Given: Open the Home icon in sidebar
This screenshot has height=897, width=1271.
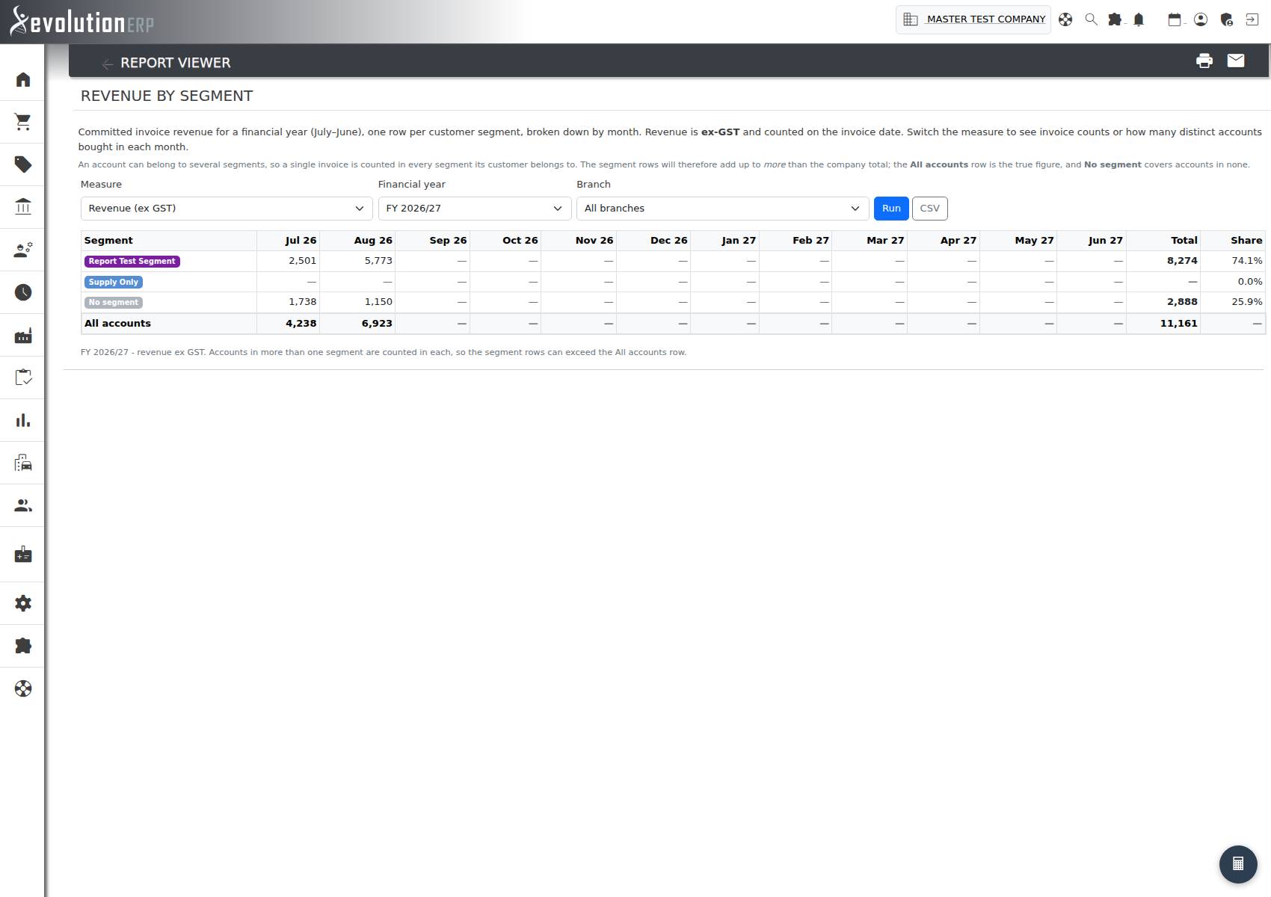Looking at the screenshot, I should click(23, 79).
